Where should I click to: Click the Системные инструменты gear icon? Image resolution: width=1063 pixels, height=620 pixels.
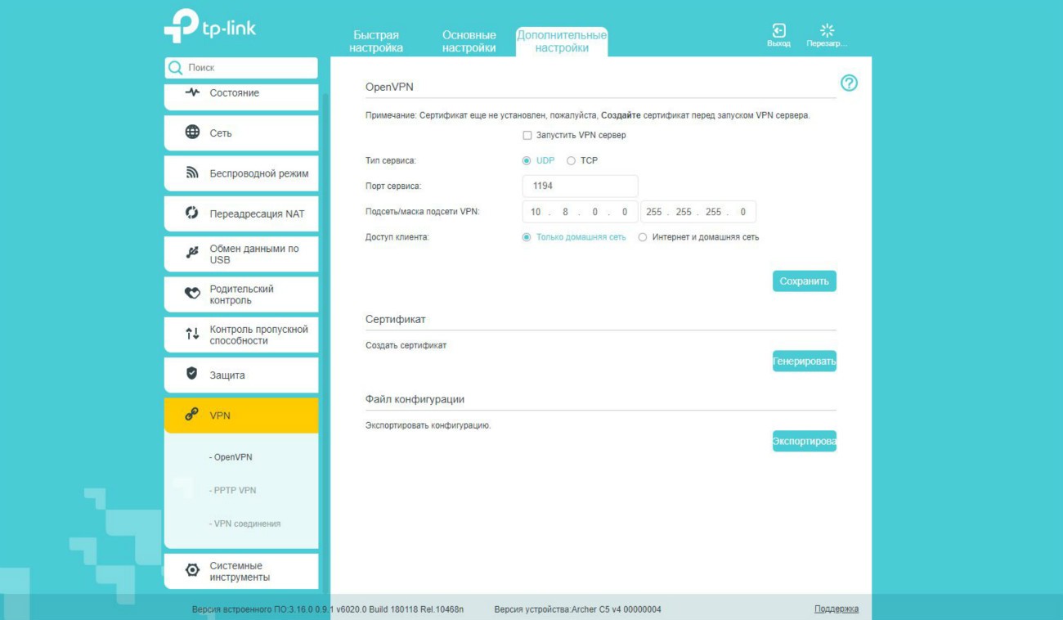(192, 571)
